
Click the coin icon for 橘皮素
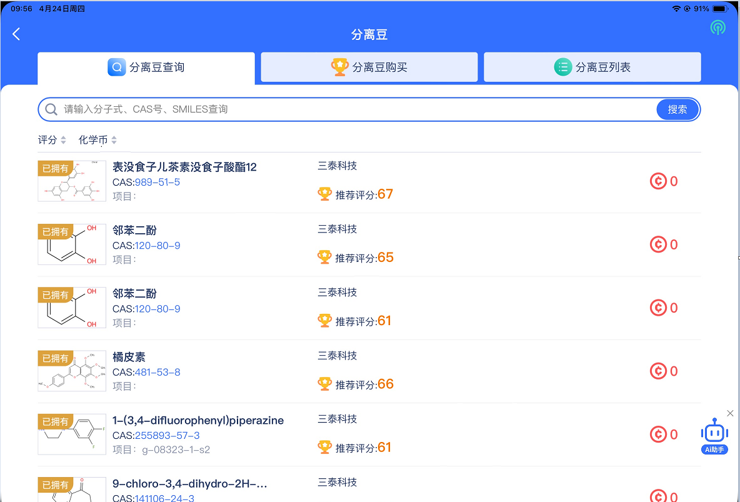tap(657, 371)
